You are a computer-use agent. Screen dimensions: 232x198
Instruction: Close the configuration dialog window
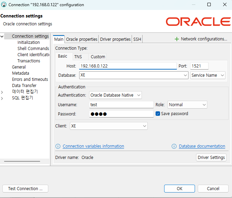pyautogui.click(x=224, y=4)
